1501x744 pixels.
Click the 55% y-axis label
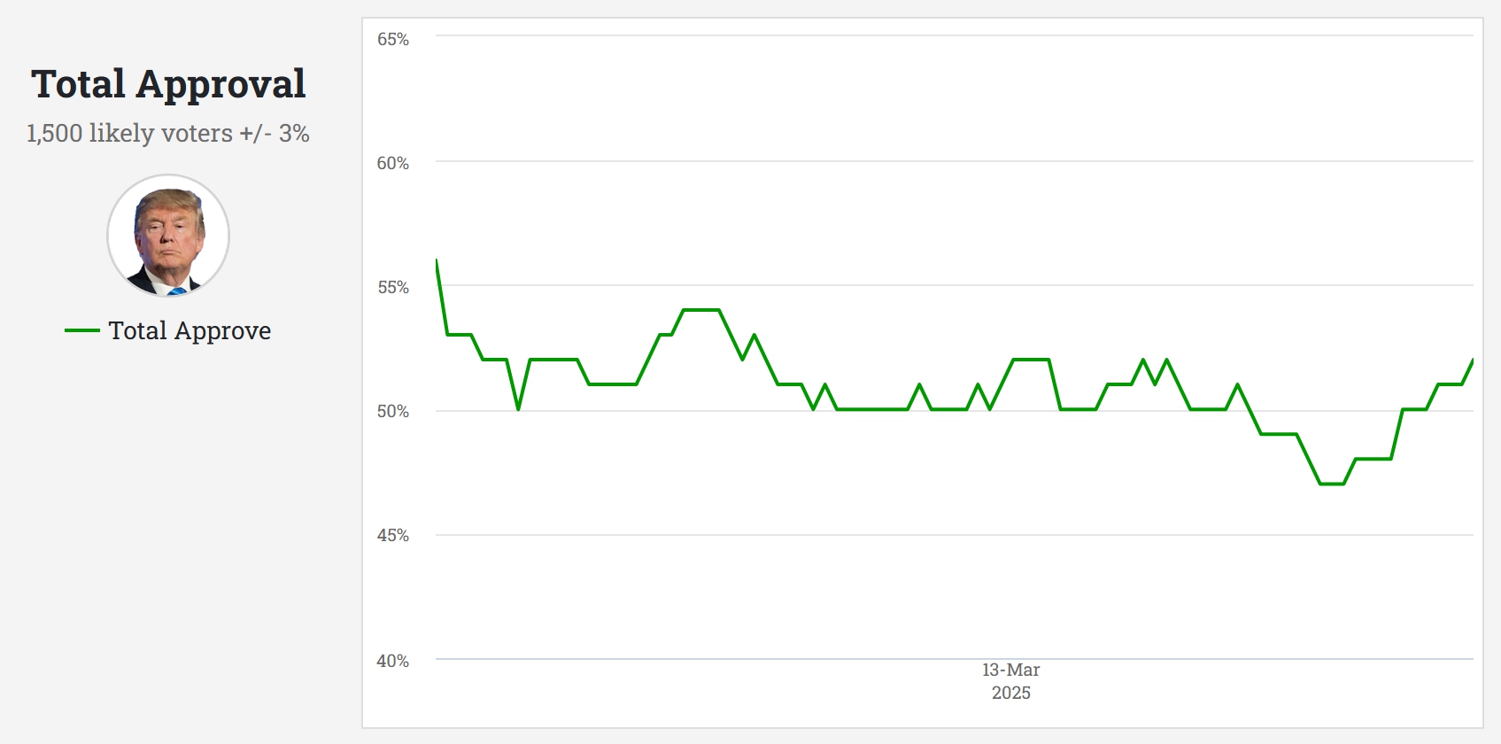coord(393,288)
